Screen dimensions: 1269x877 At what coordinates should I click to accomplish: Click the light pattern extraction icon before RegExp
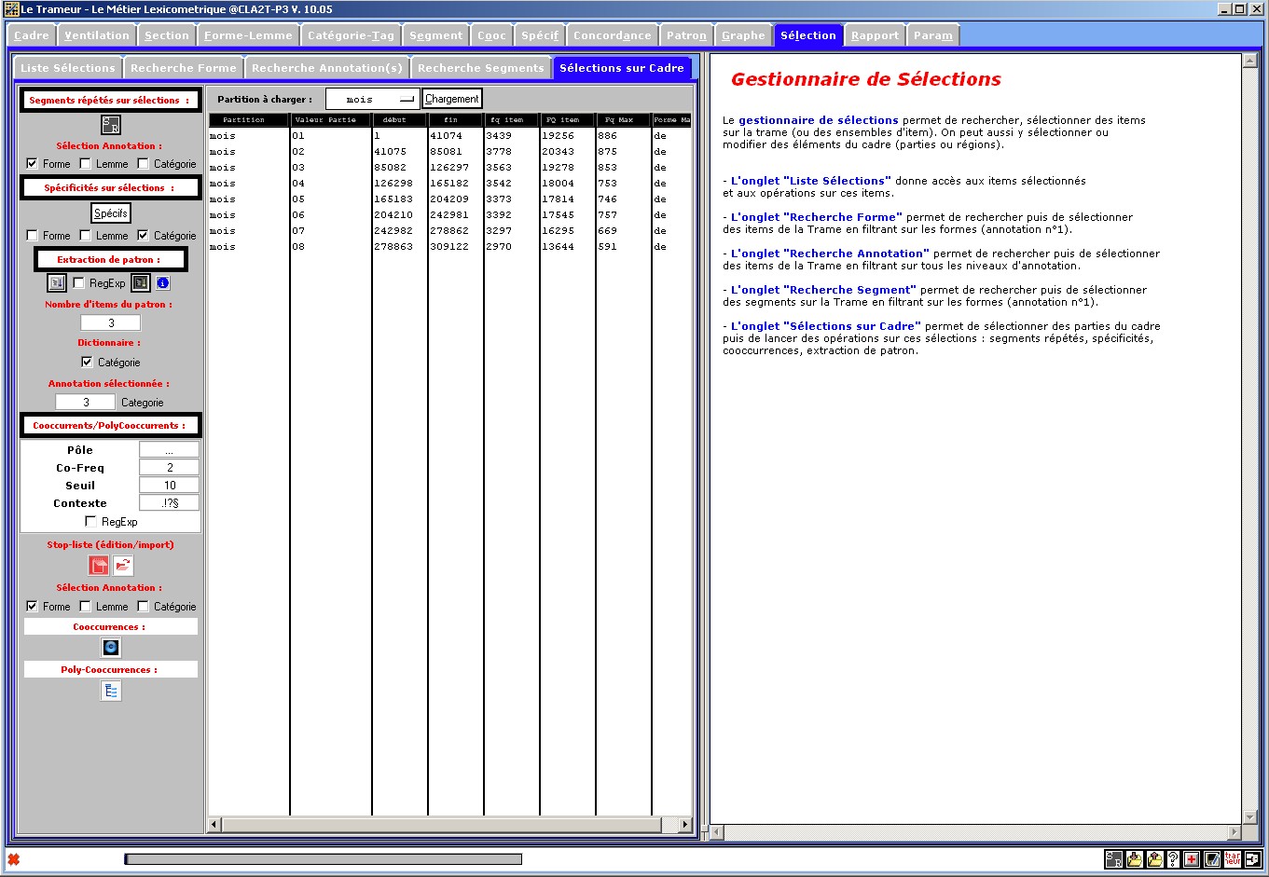click(57, 282)
